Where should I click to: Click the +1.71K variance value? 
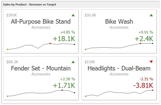(x=64, y=85)
